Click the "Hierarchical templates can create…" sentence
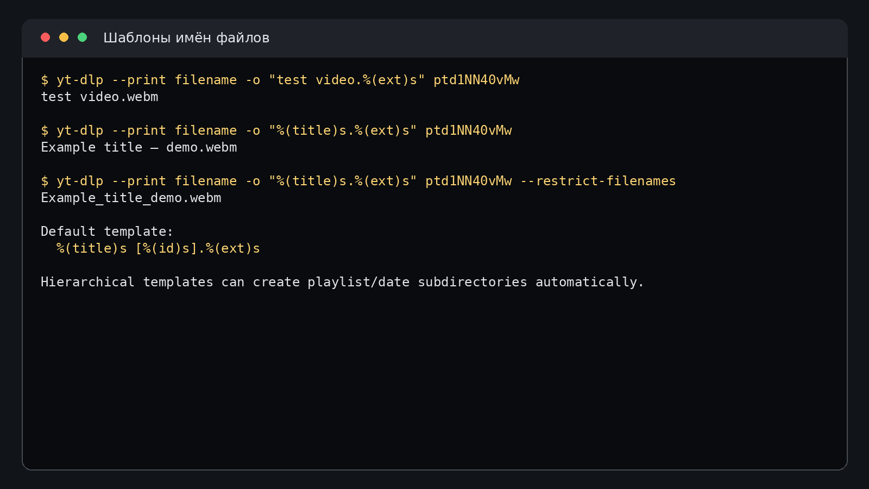 342,282
